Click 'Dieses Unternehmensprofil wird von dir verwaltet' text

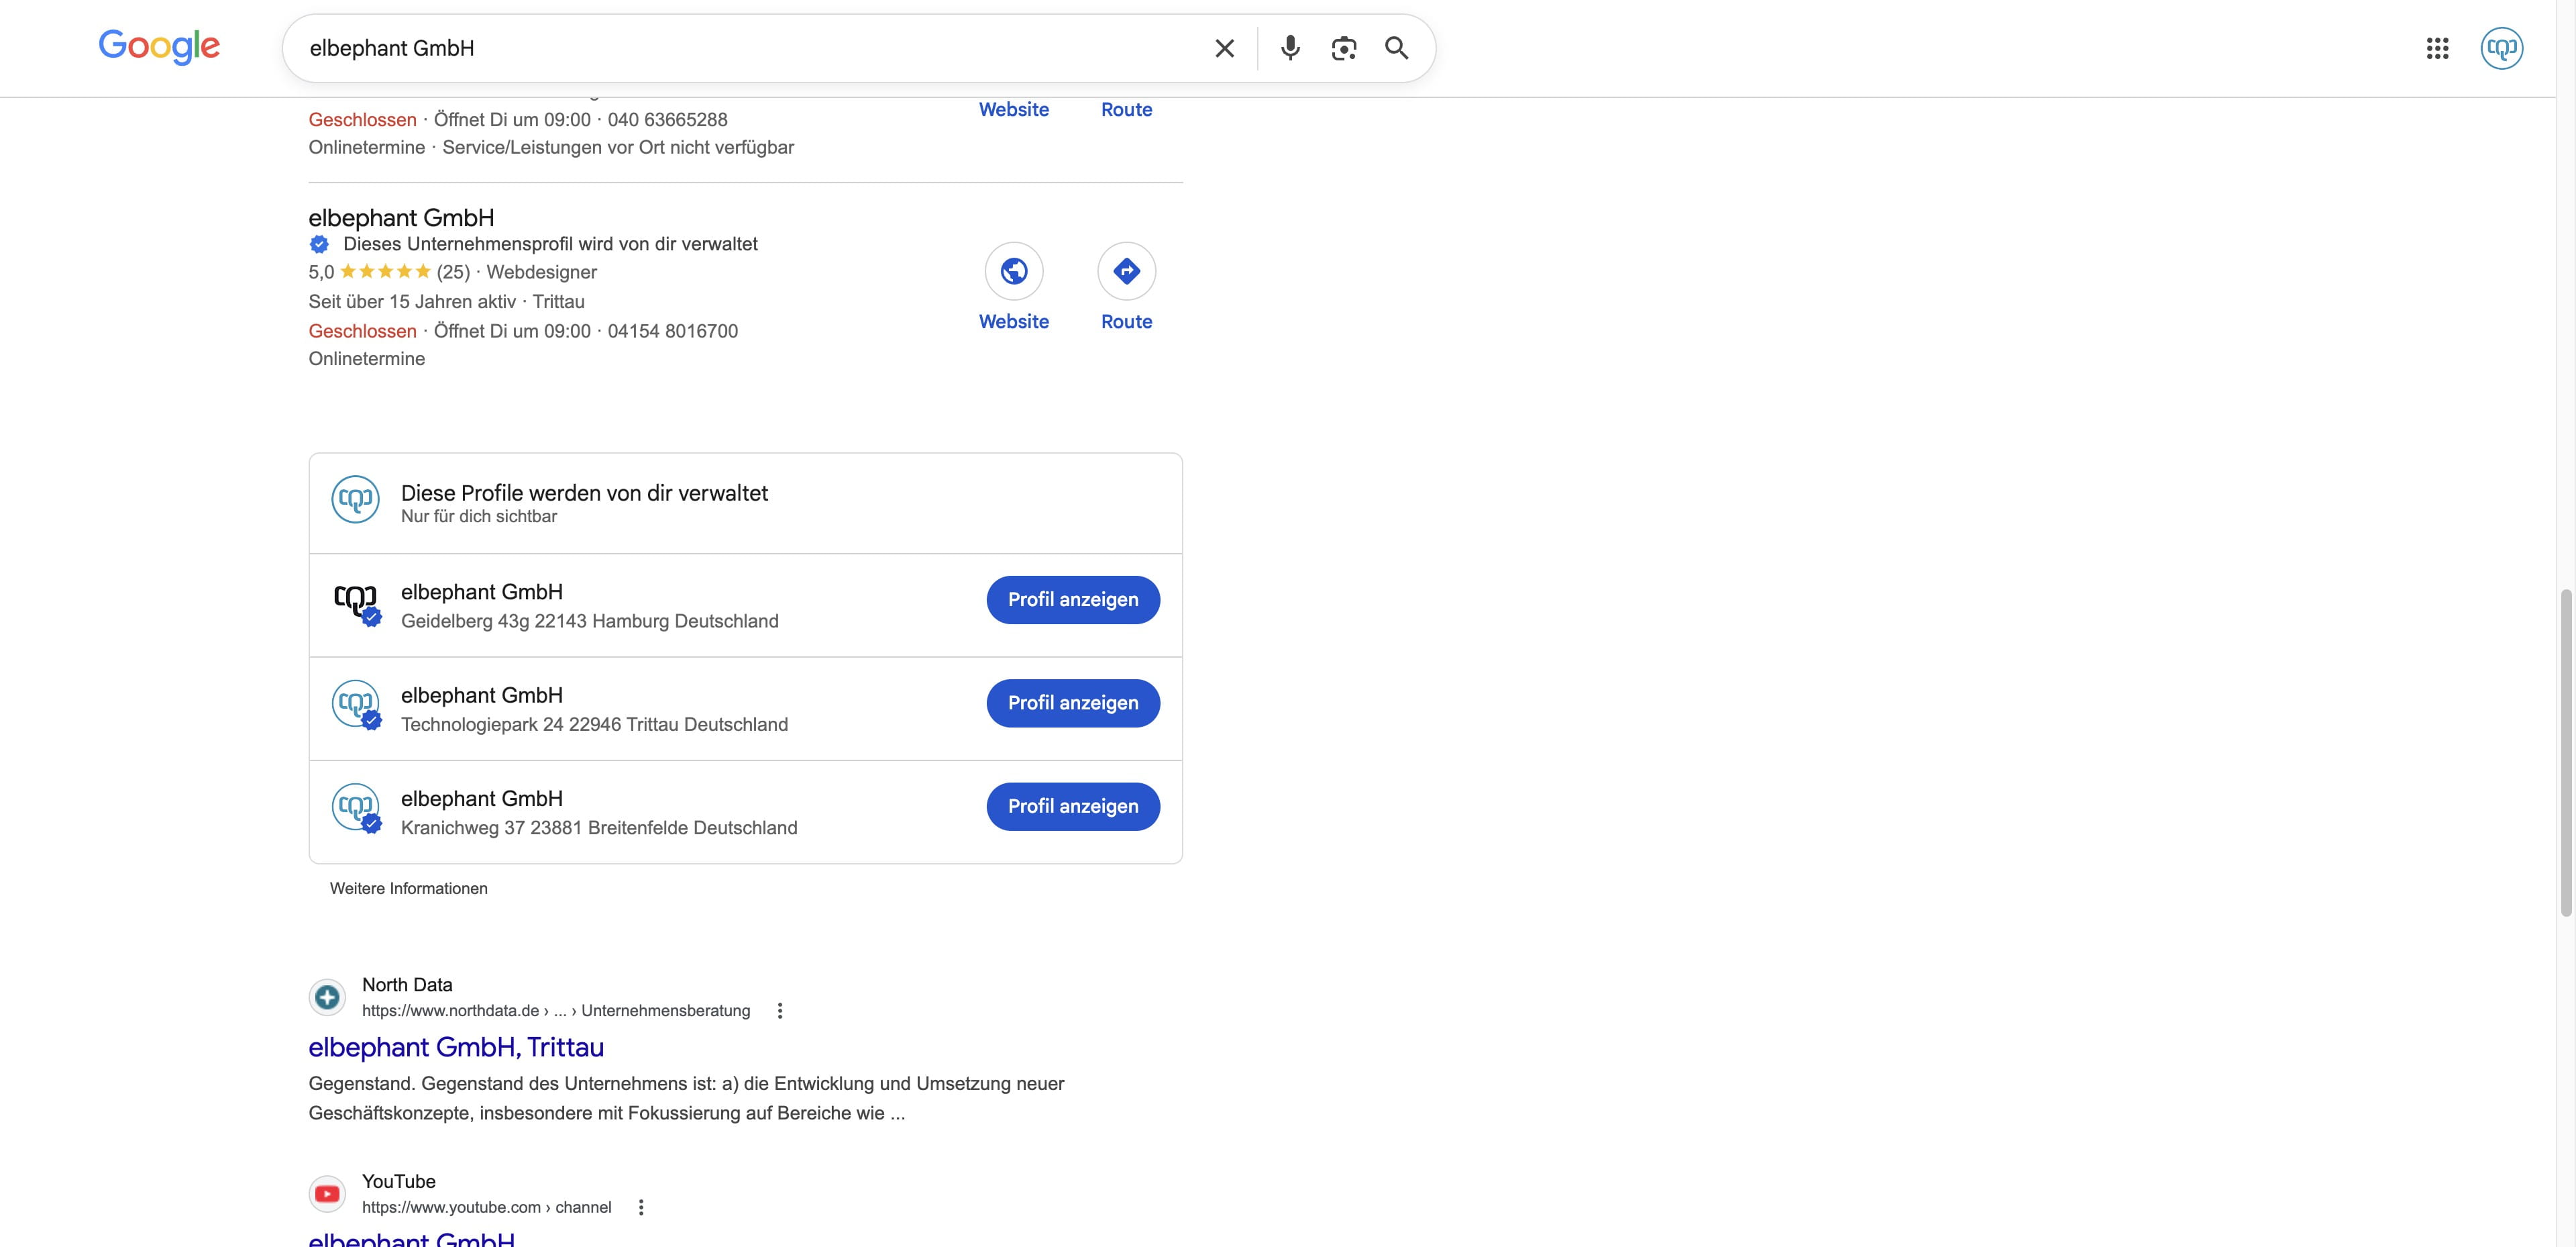[x=550, y=244]
